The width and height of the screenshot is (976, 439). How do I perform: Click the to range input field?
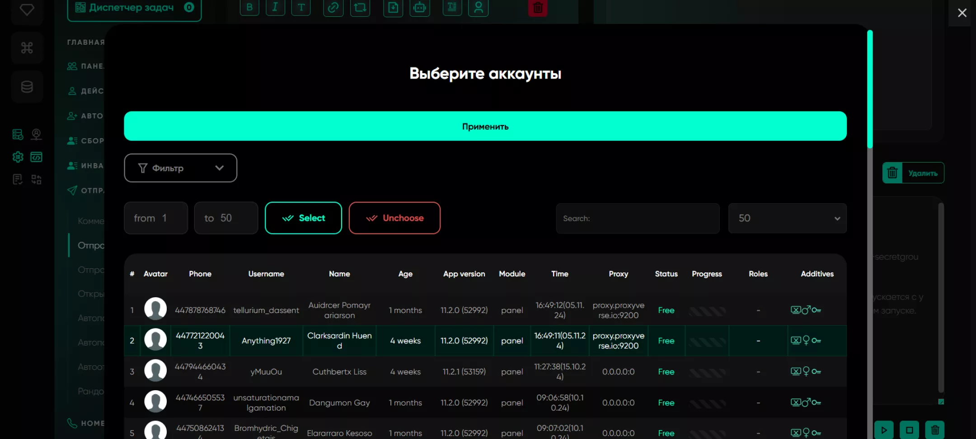coord(226,218)
